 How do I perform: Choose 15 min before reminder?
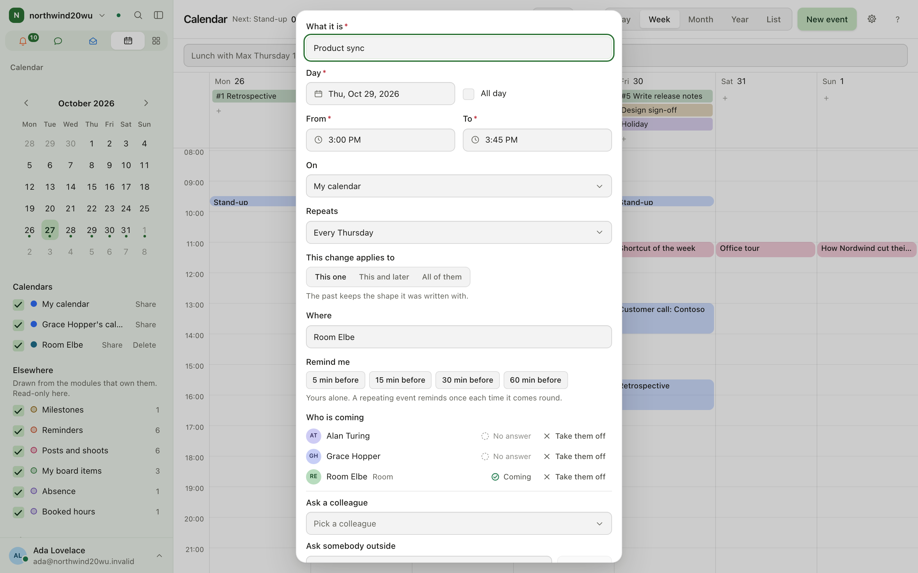400,380
